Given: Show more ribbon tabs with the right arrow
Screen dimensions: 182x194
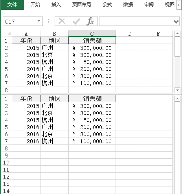Looking at the screenshot, I should (179, 5).
